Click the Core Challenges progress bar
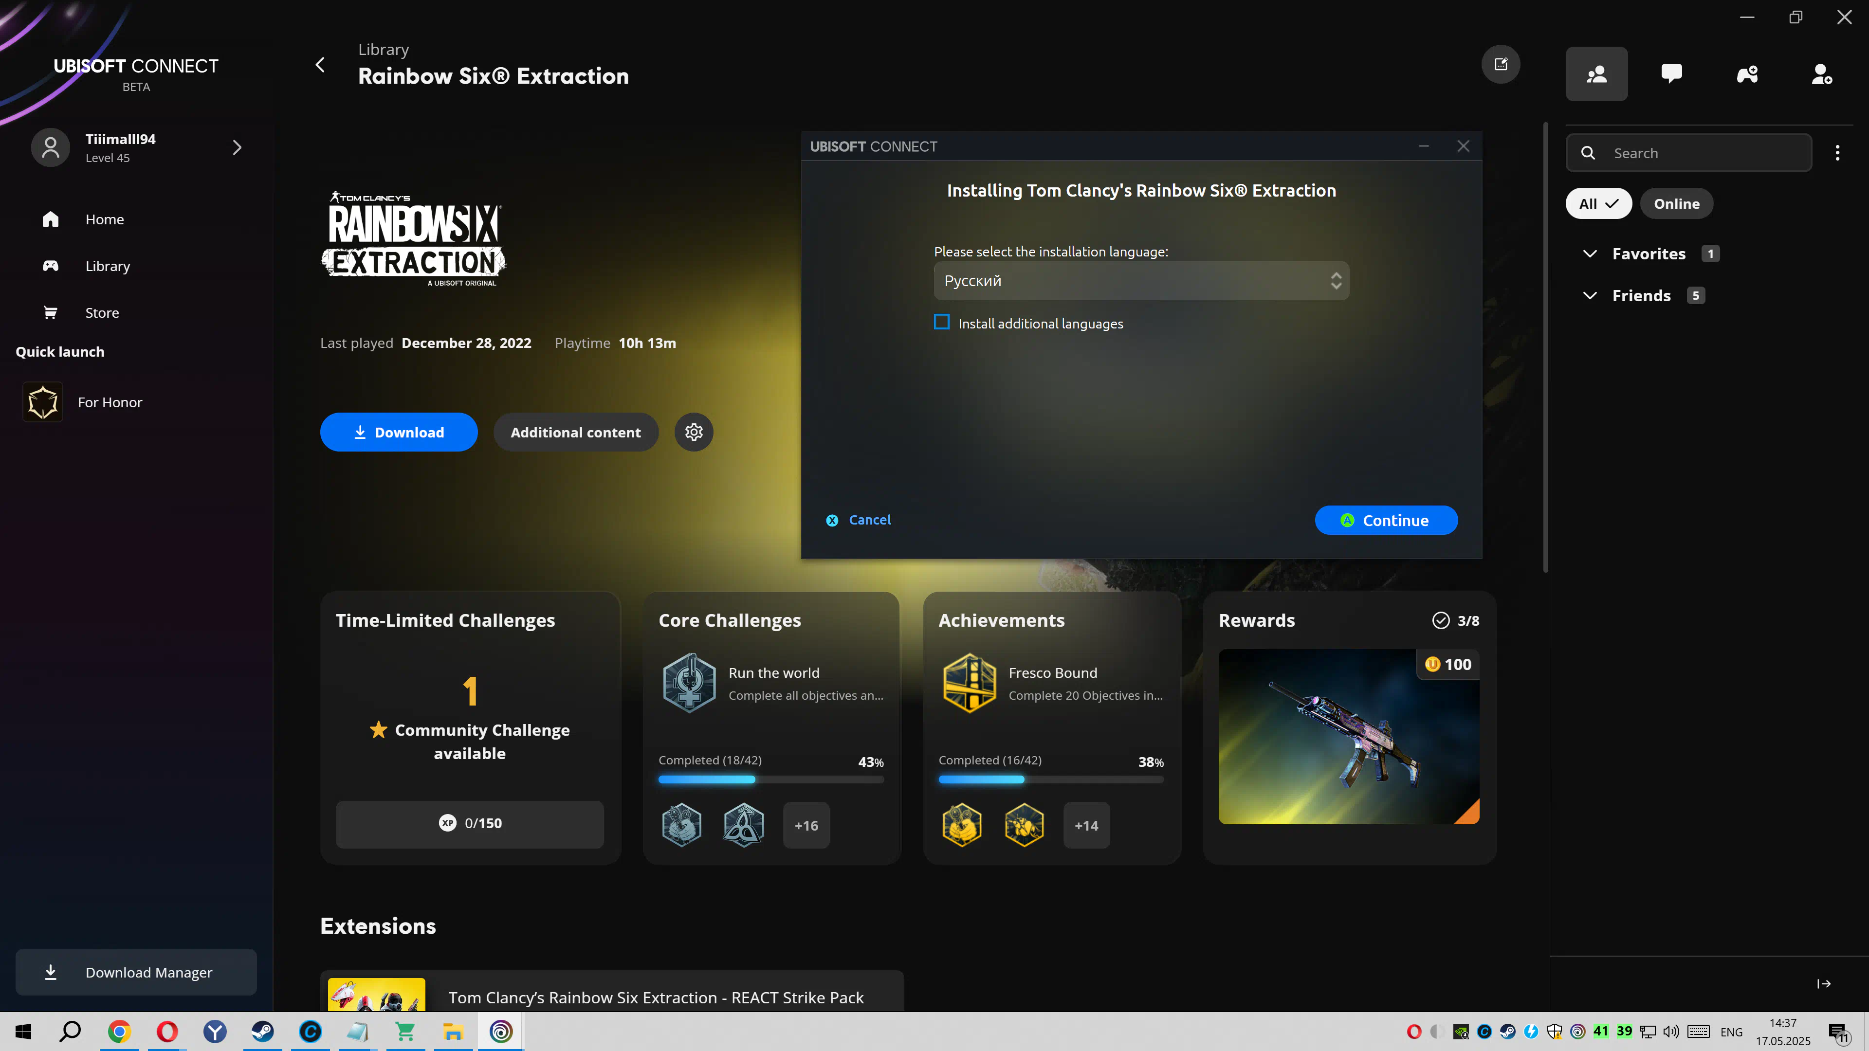Image resolution: width=1869 pixels, height=1051 pixels. coord(770,779)
